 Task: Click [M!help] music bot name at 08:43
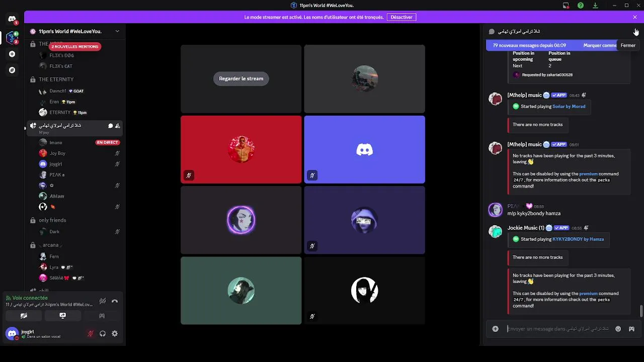[x=524, y=95]
